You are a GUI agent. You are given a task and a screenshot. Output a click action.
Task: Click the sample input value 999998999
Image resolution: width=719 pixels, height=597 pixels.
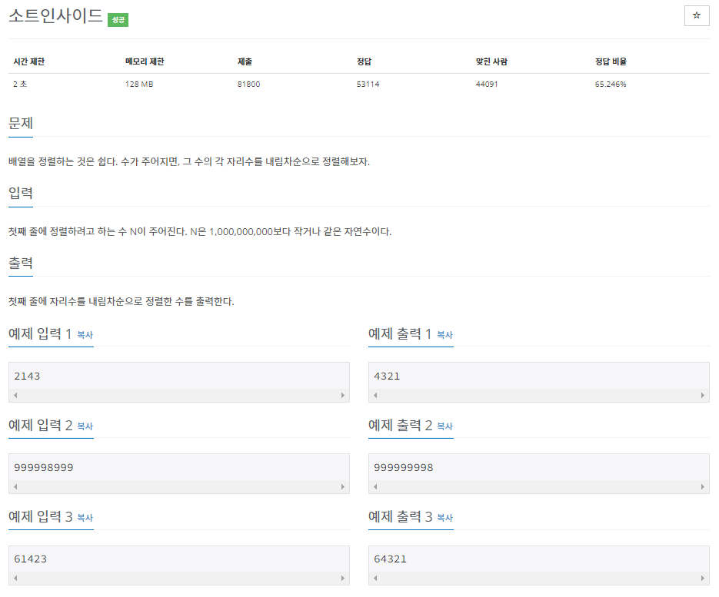[44, 467]
